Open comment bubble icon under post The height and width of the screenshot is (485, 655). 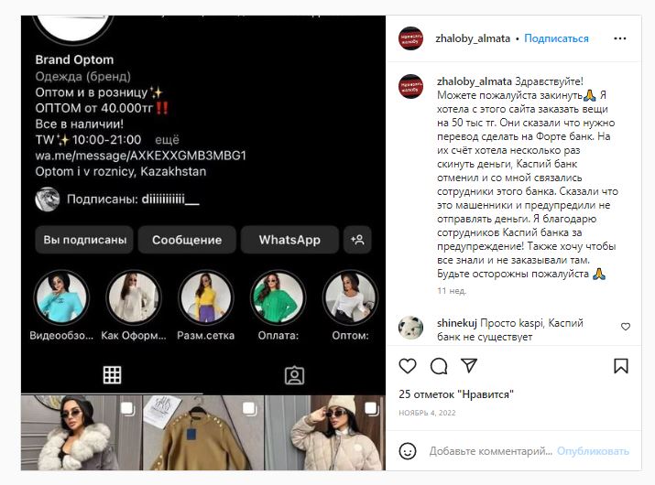pyautogui.click(x=439, y=366)
